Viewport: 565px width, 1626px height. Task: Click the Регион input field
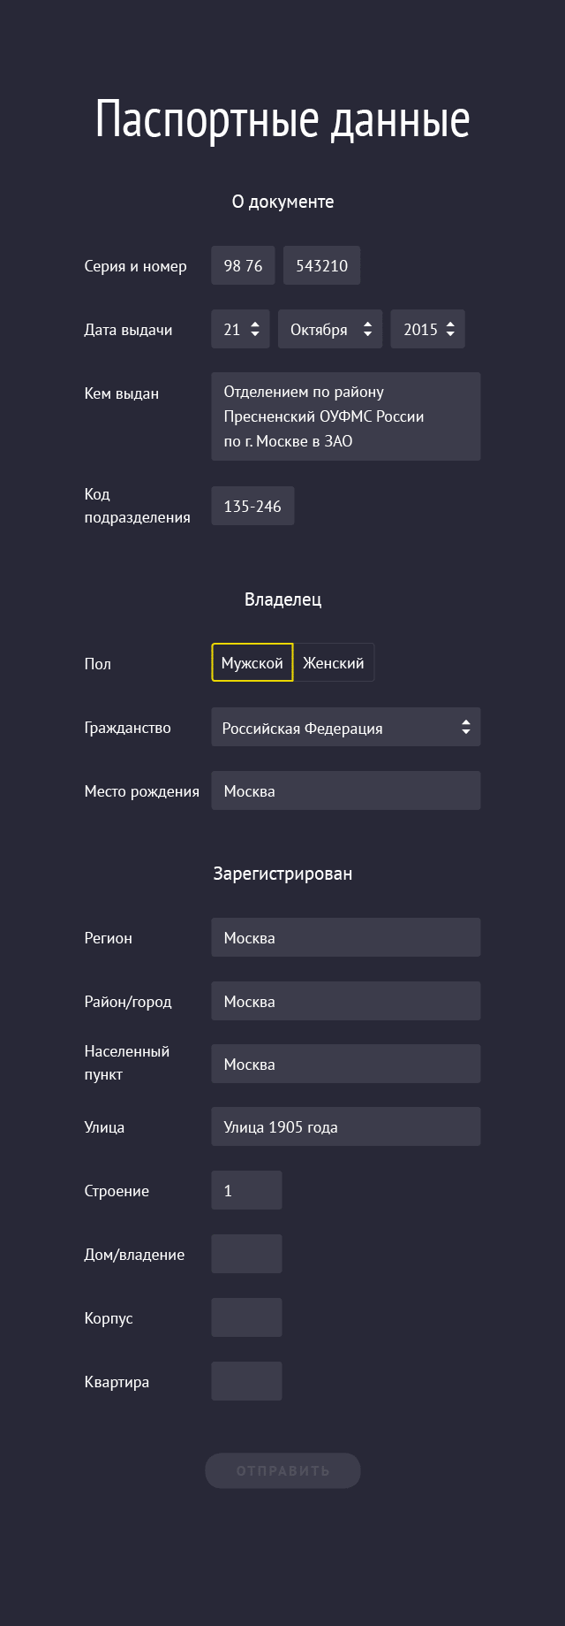coord(346,937)
